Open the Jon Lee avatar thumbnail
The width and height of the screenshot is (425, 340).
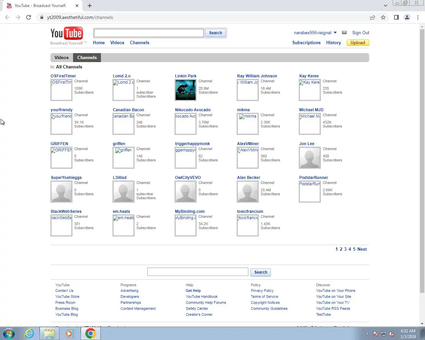(x=310, y=158)
